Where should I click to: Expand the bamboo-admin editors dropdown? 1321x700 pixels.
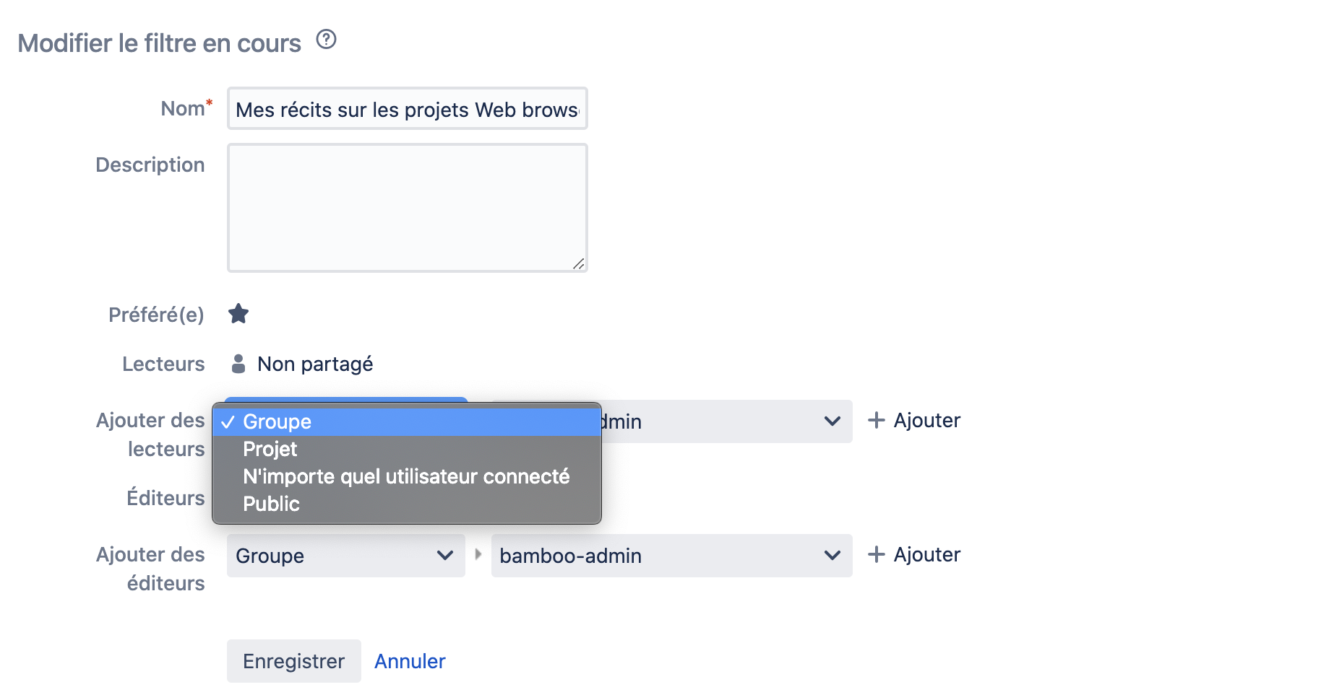(671, 556)
